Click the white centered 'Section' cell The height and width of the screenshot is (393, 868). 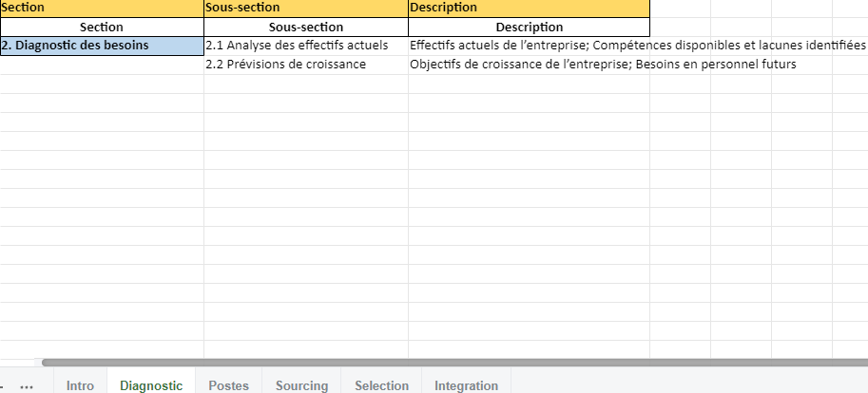[x=102, y=28]
